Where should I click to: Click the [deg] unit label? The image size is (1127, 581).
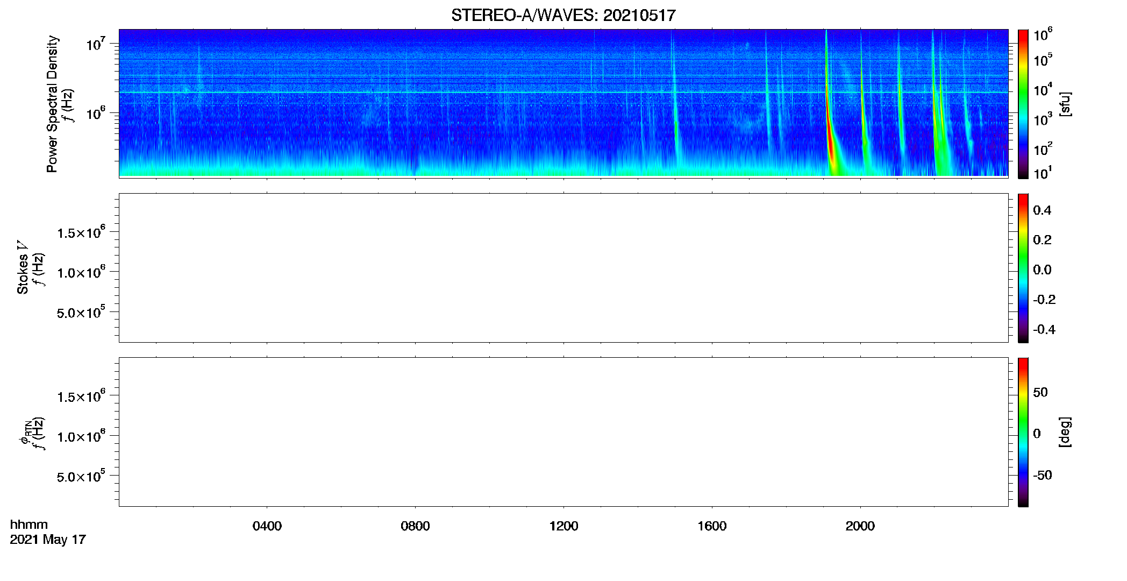click(1065, 432)
